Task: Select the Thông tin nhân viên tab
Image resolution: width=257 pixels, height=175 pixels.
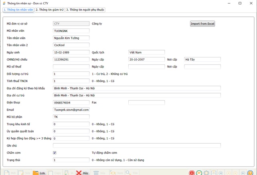Action: pos(18,10)
